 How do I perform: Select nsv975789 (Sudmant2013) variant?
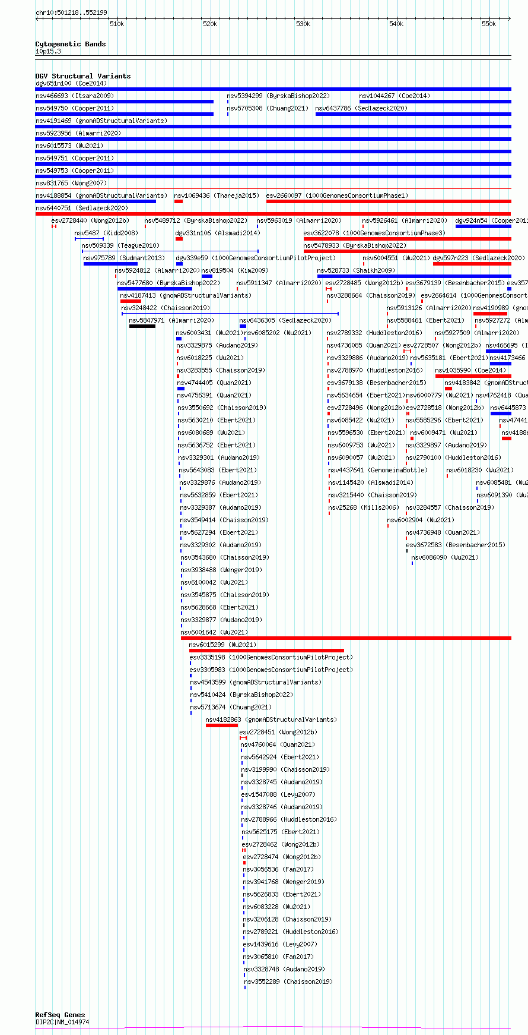pos(124,258)
